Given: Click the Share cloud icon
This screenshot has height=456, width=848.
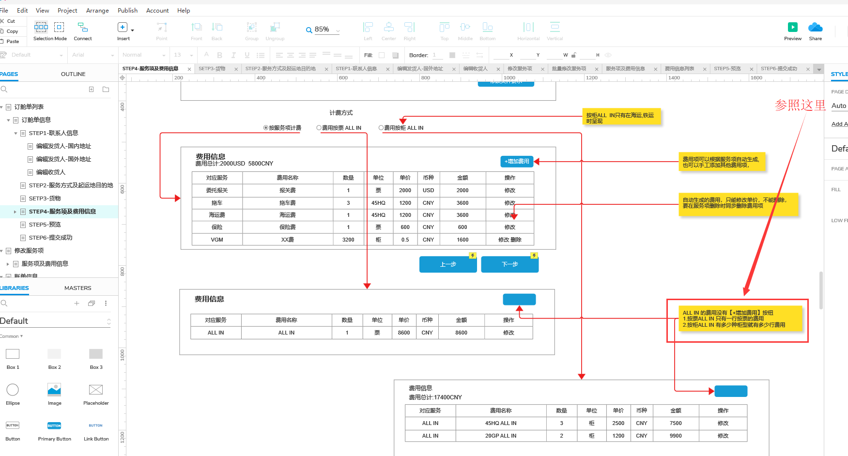Looking at the screenshot, I should pyautogui.click(x=815, y=28).
